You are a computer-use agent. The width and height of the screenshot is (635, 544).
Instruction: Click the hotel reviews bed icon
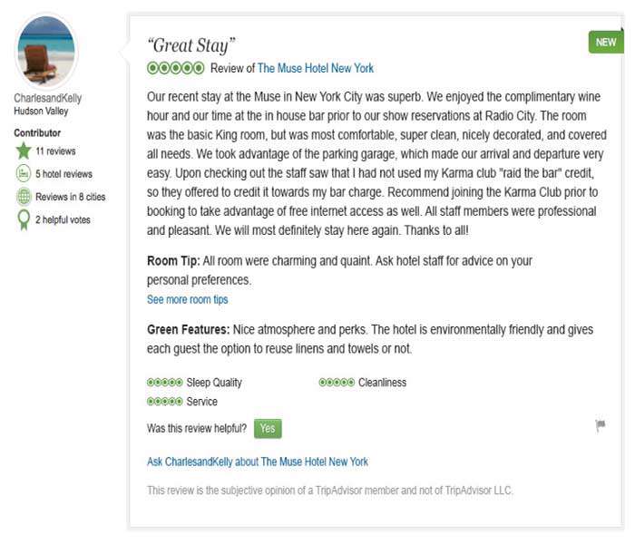pos(24,174)
